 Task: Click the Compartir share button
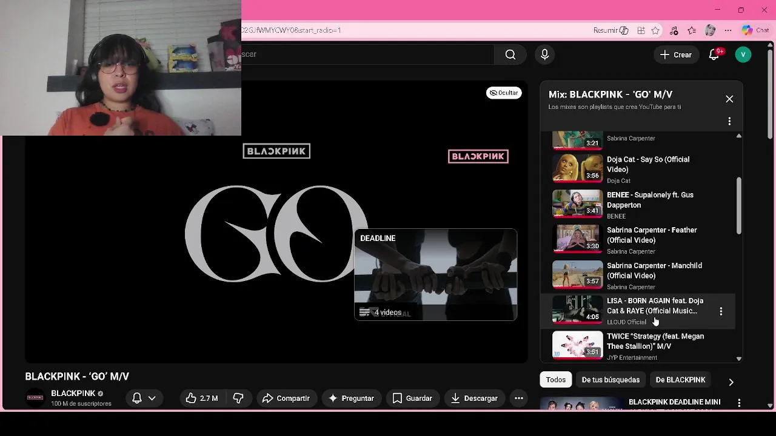click(286, 398)
